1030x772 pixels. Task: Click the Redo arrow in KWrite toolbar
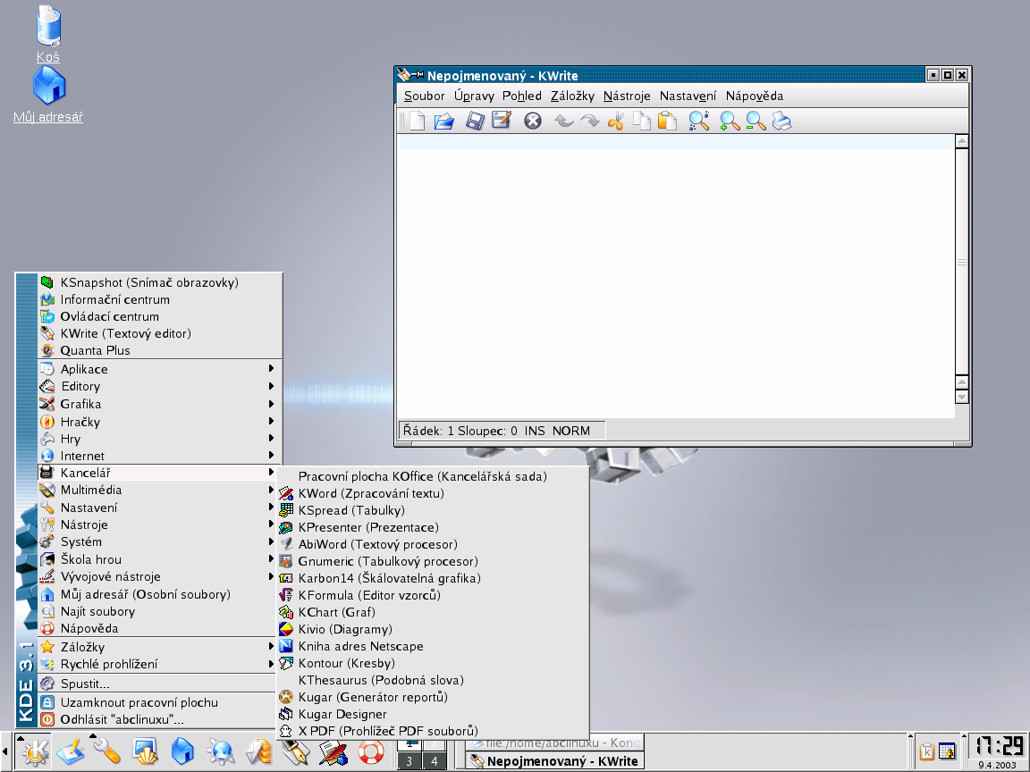(589, 121)
